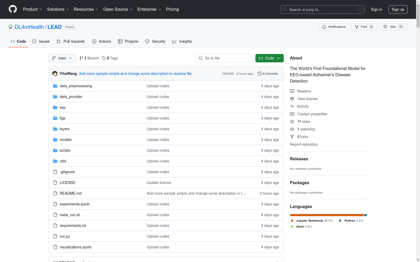
Task: Switch to the Issues tab
Action: click(41, 41)
